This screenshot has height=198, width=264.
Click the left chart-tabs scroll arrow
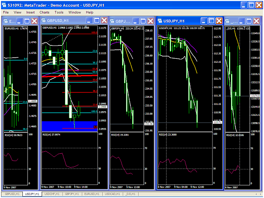256,194
